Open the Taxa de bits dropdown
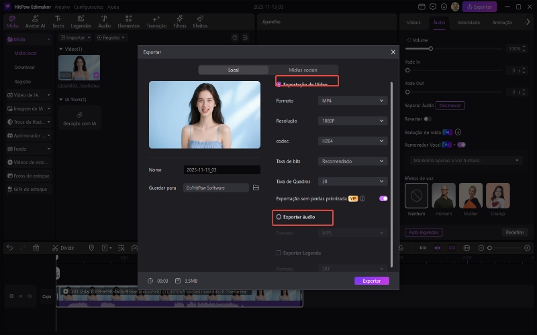This screenshot has width=537, height=335. click(353, 161)
